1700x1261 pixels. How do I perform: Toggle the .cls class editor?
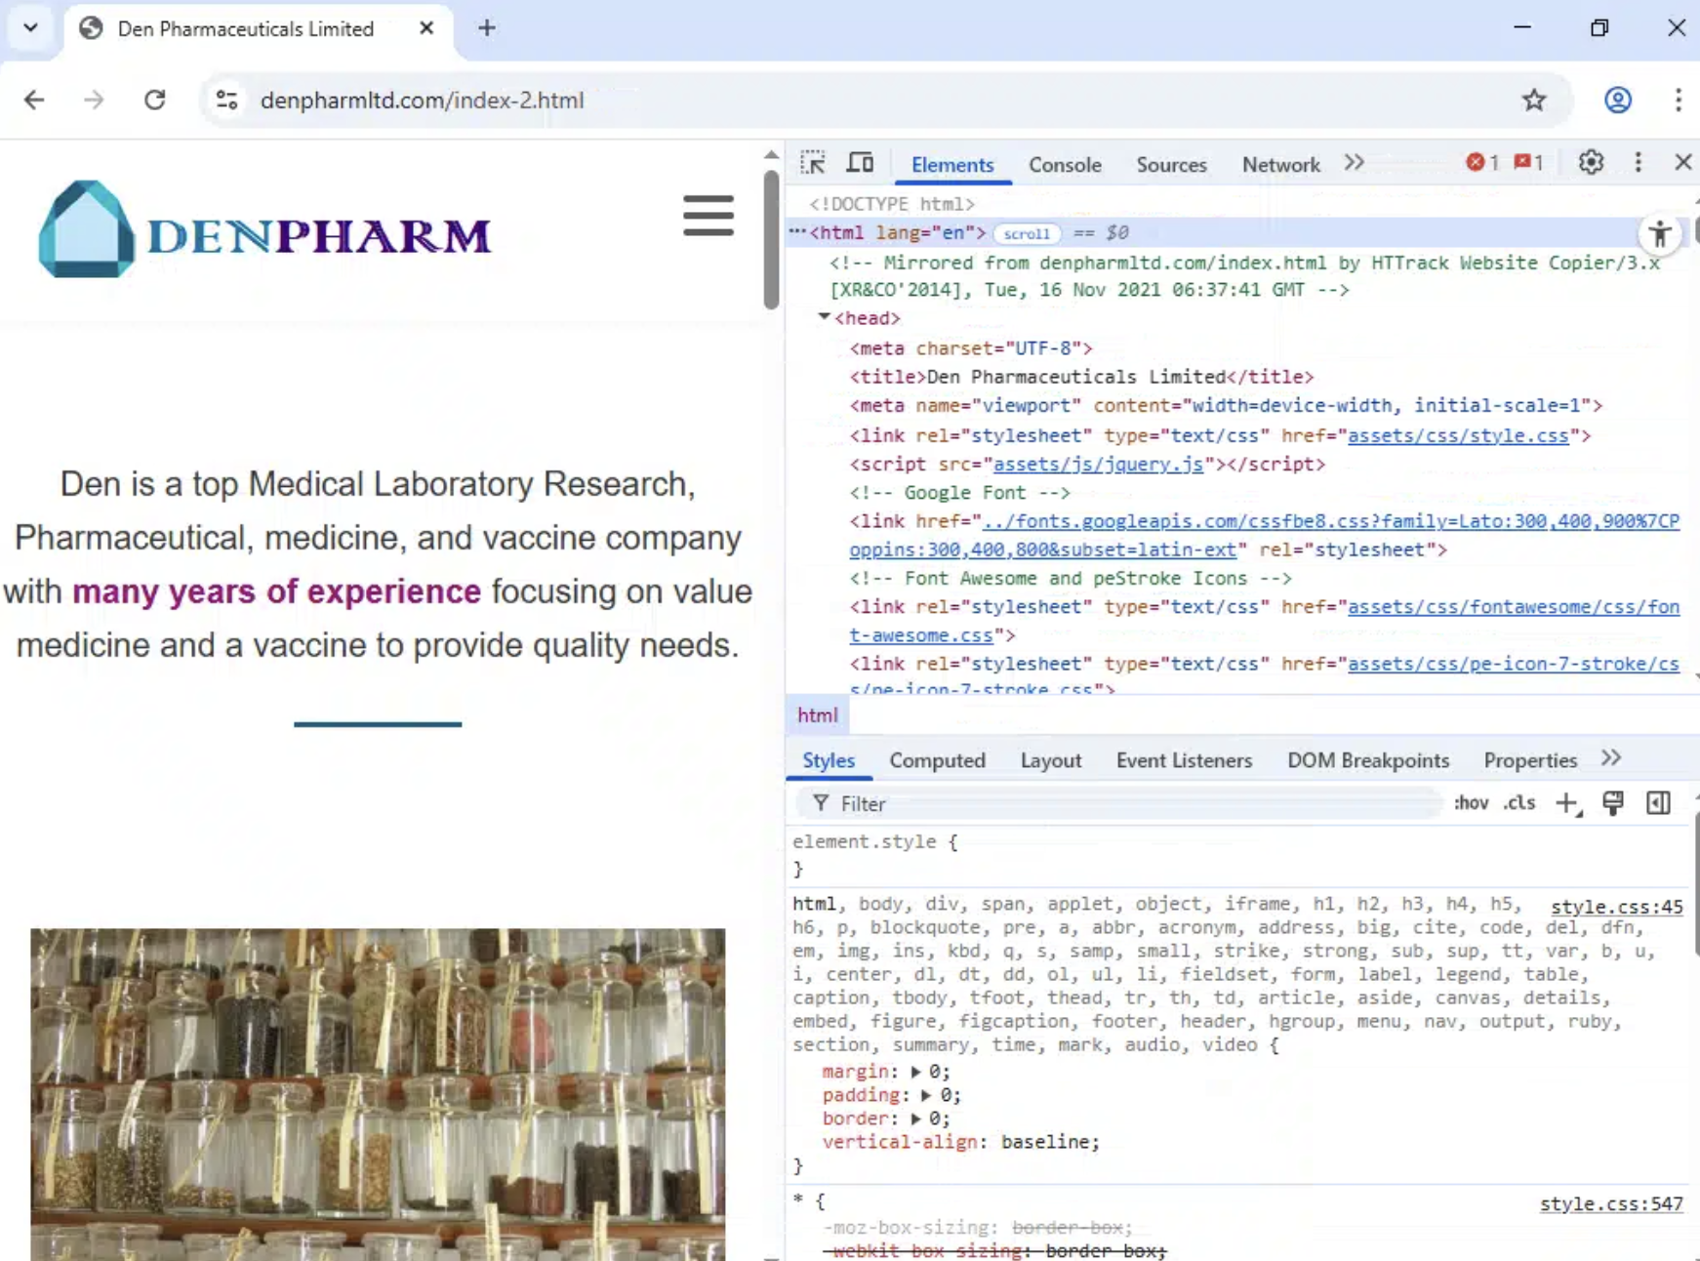pyautogui.click(x=1519, y=803)
